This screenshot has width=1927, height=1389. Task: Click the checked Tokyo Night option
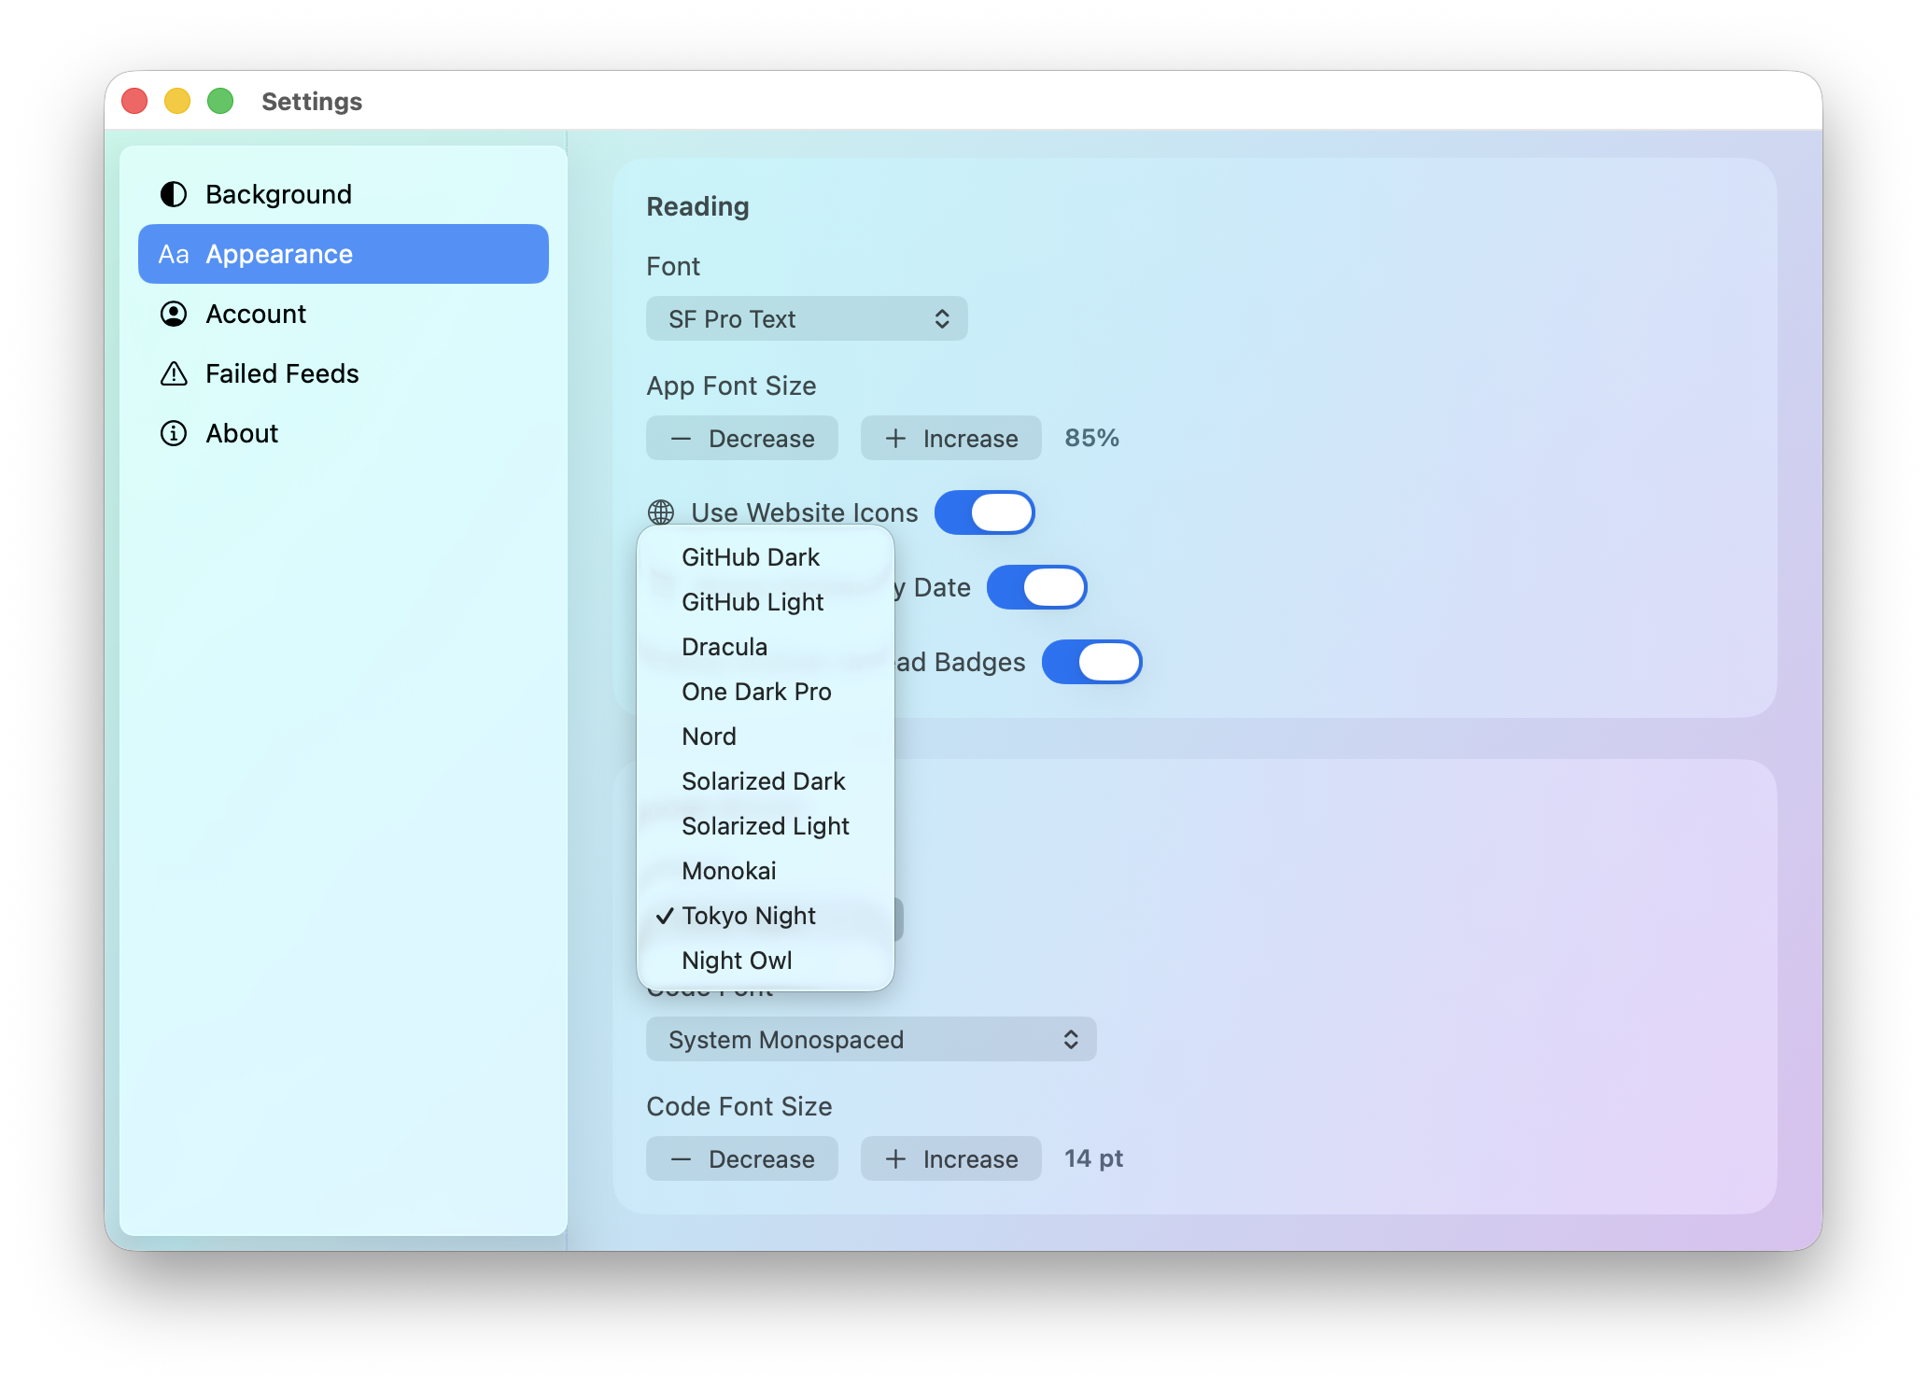pyautogui.click(x=748, y=915)
